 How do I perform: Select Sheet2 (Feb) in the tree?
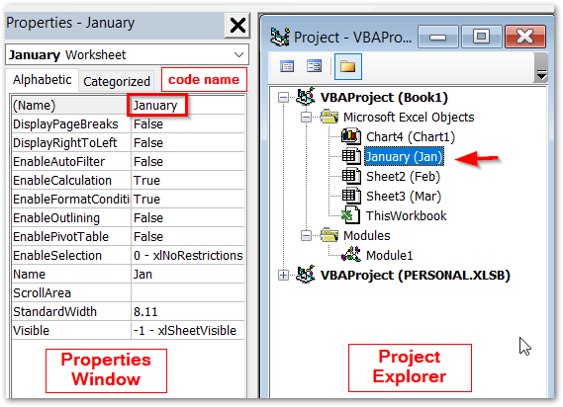(403, 177)
